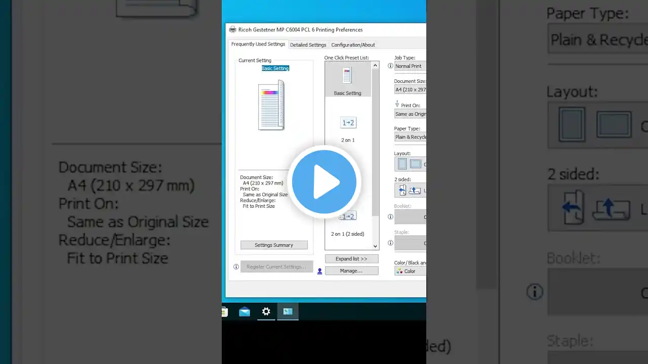Open the Print On dropdown
This screenshot has height=364, width=648.
410,114
